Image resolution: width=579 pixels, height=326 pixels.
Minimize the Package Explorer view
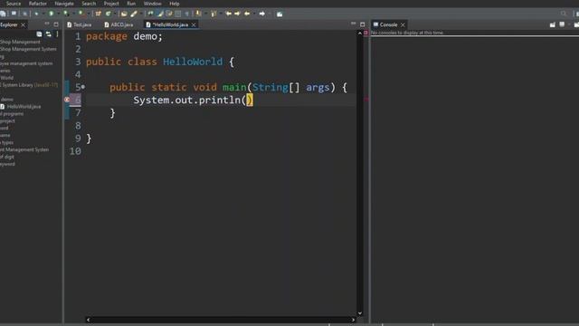coord(46,24)
